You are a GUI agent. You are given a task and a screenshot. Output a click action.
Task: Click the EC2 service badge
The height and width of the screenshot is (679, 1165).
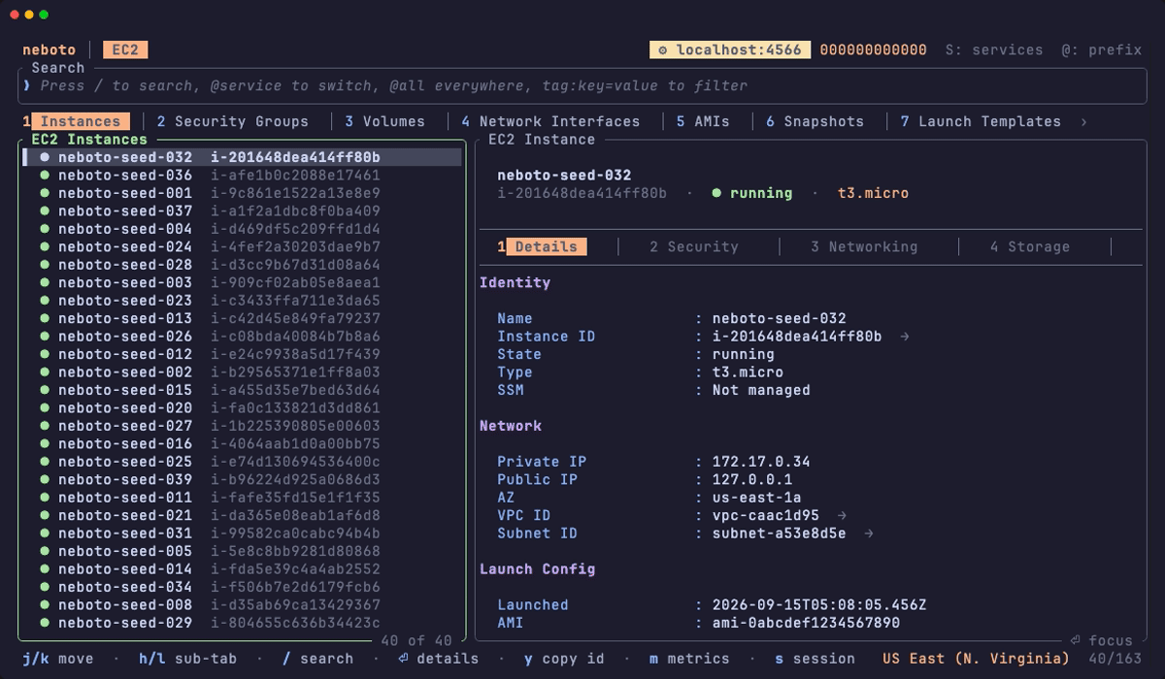[x=125, y=50]
